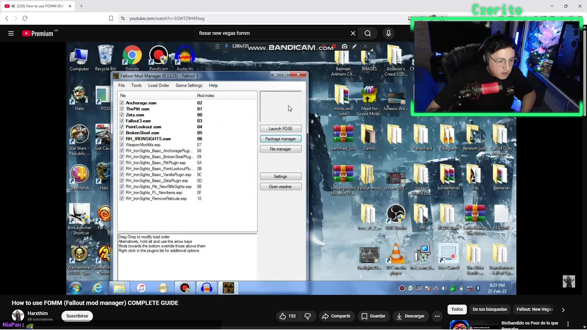Open the Halo desktop shortcut with helmet icon
This screenshot has height=330, width=587.
[79, 98]
